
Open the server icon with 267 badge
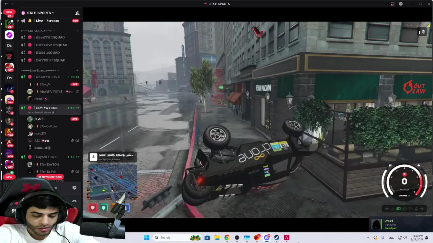coord(9,24)
